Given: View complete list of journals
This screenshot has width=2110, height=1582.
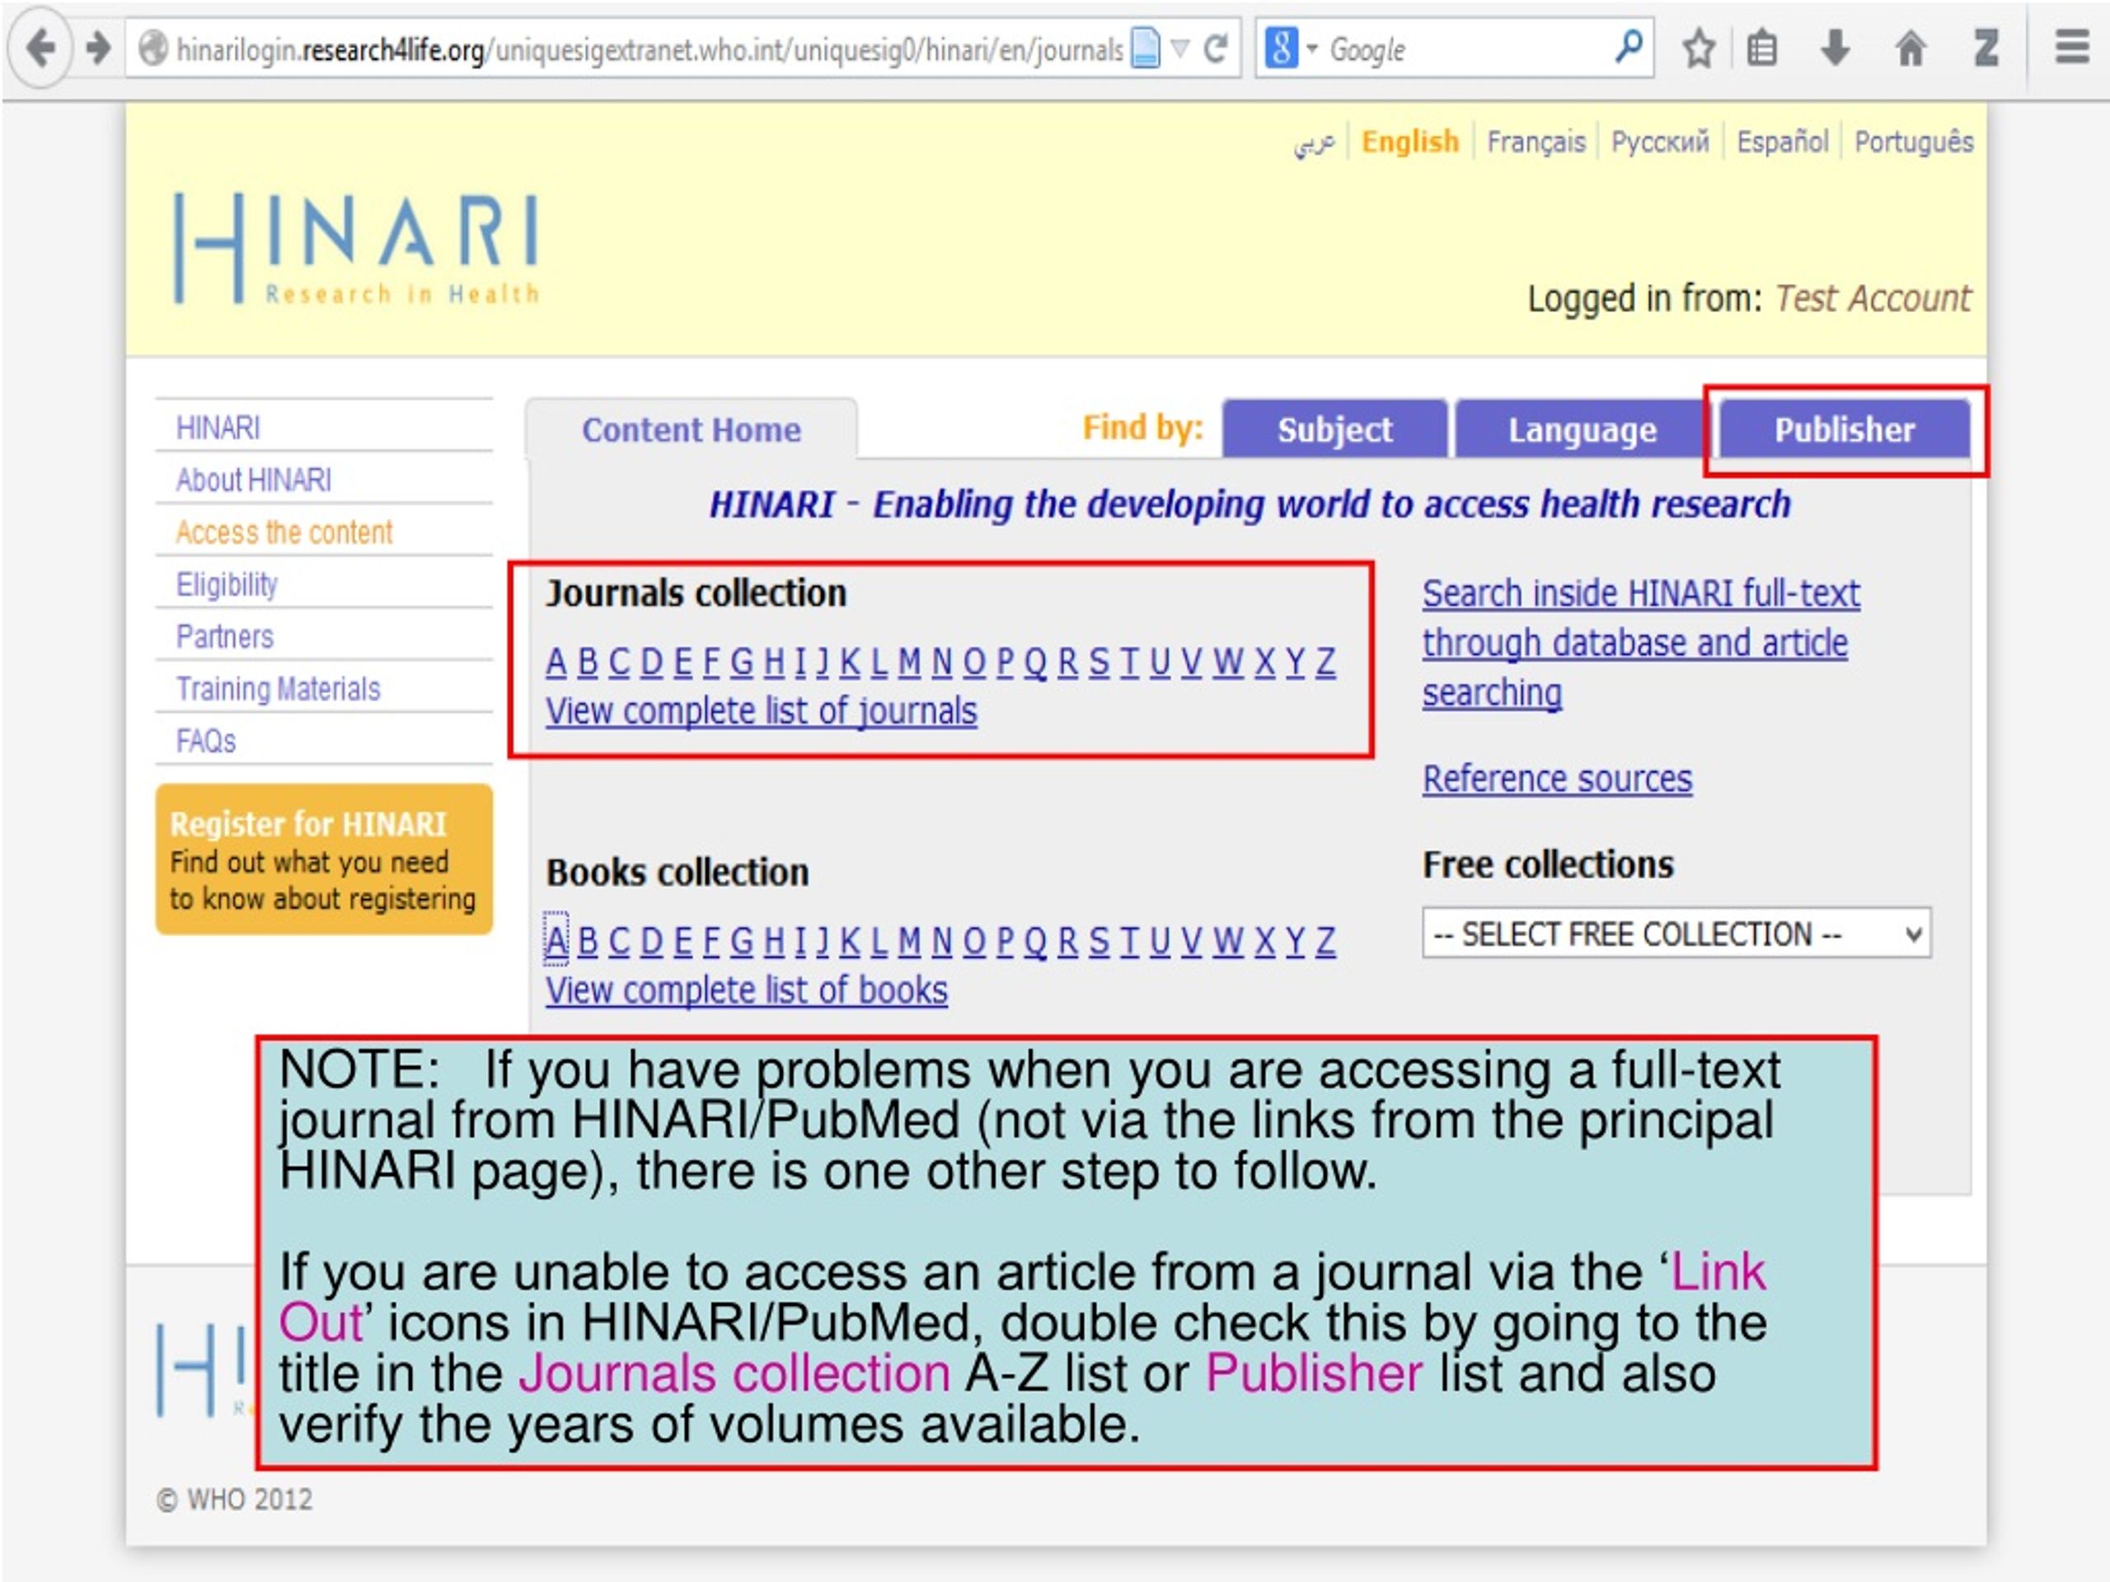Looking at the screenshot, I should [762, 711].
